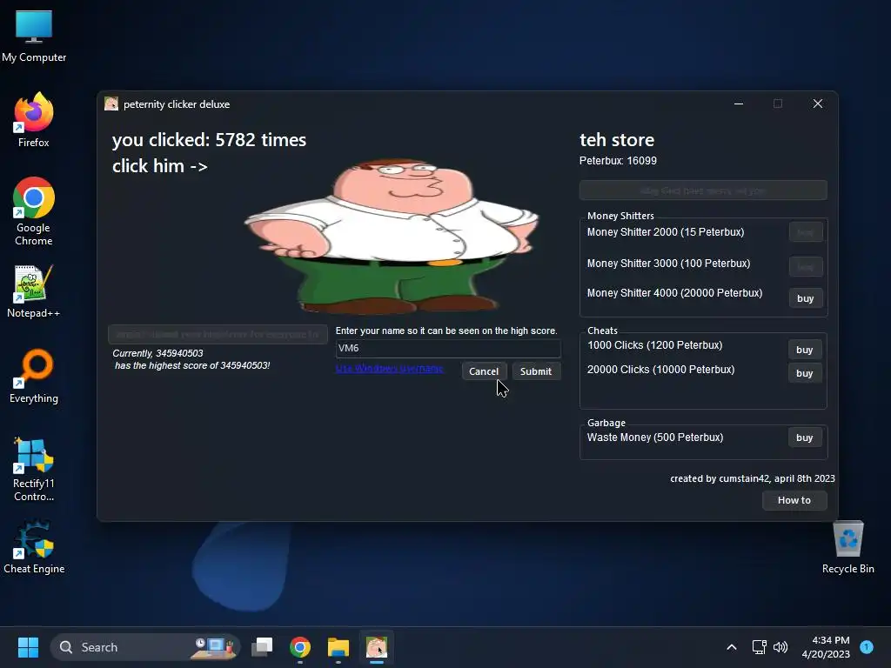The height and width of the screenshot is (668, 891).
Task: Click the taskbar Search box
Action: [145, 647]
